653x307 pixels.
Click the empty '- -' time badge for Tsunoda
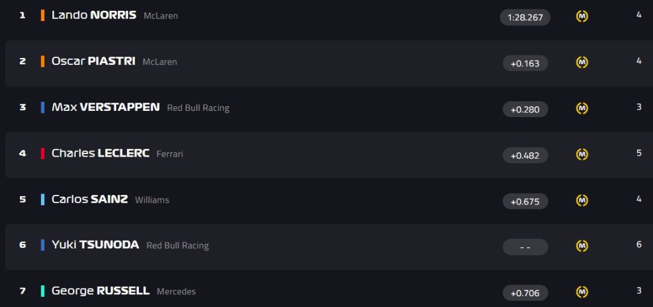click(x=525, y=247)
